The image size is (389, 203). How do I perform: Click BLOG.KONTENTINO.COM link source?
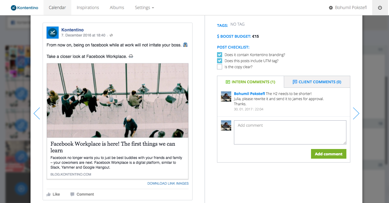tap(71, 174)
